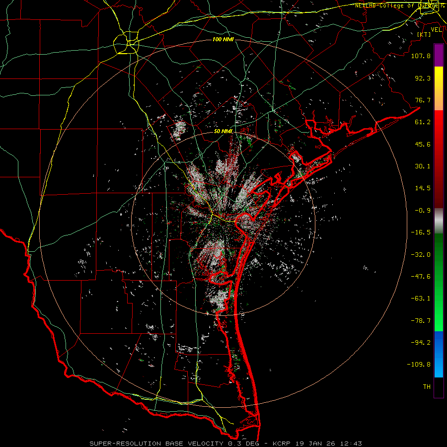Select the 45.6 velocity scale value
Image resolution: width=447 pixels, height=447 pixels.
pyautogui.click(x=423, y=144)
